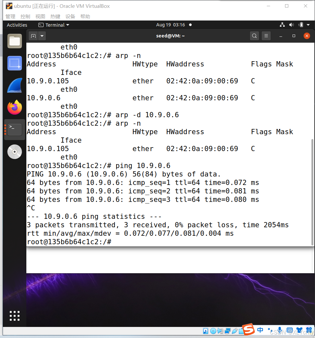Open the 控制 menu
Viewport: 315px width, 338px height.
tap(25, 16)
